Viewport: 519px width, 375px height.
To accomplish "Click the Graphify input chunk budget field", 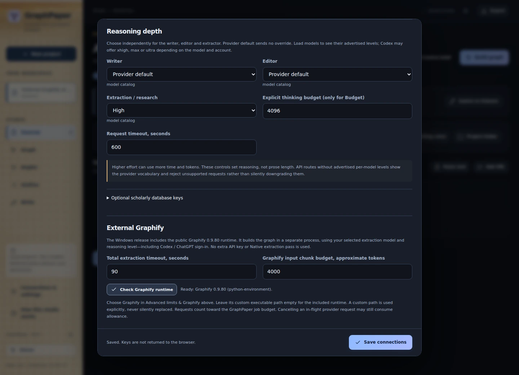I will click(337, 272).
